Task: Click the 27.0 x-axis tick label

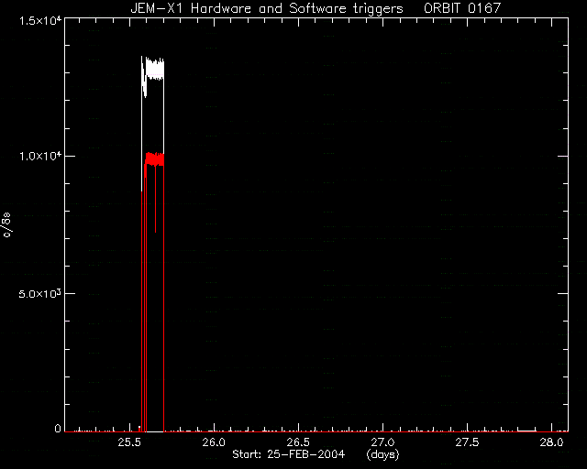Action: 383,442
